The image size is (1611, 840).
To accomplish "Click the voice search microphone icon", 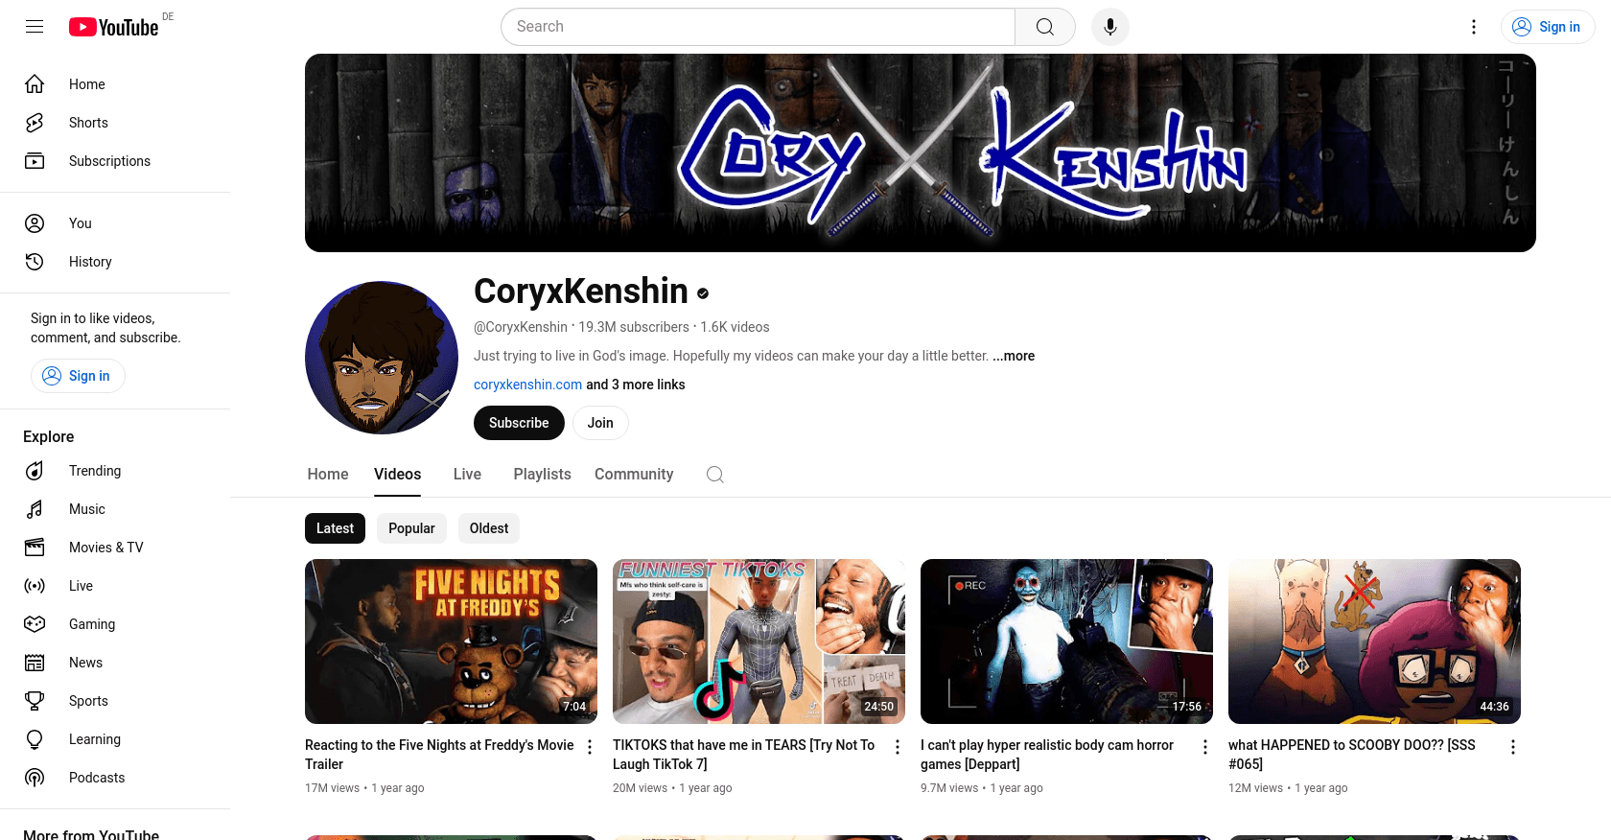I will tap(1109, 27).
